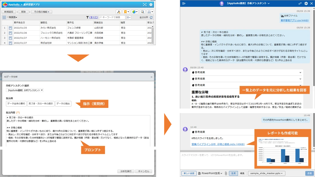Screen dimensions: 315x177
Task: Sort by 案件発生日 column header
Action: pyautogui.click(x=27, y=23)
